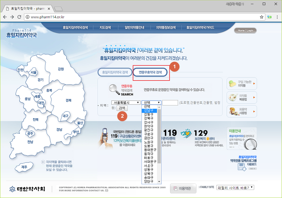Choose 노원구 from the district list
The height and width of the screenshot is (198, 282).
[149, 142]
